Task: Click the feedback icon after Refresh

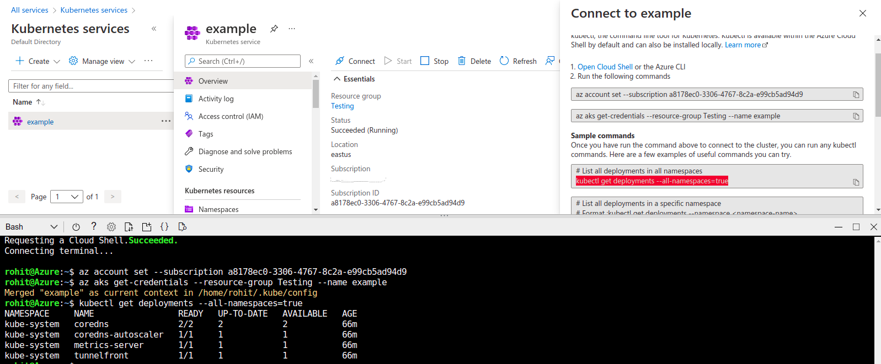Action: pyautogui.click(x=550, y=61)
